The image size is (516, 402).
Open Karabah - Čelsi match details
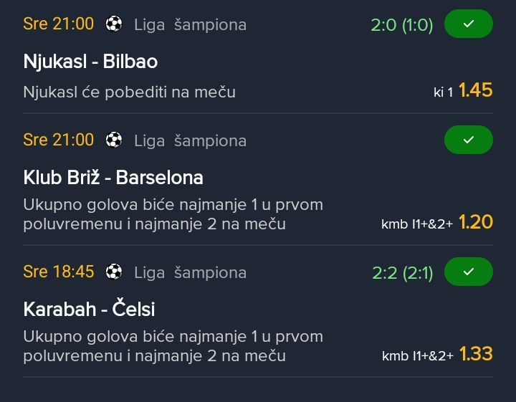click(x=89, y=310)
